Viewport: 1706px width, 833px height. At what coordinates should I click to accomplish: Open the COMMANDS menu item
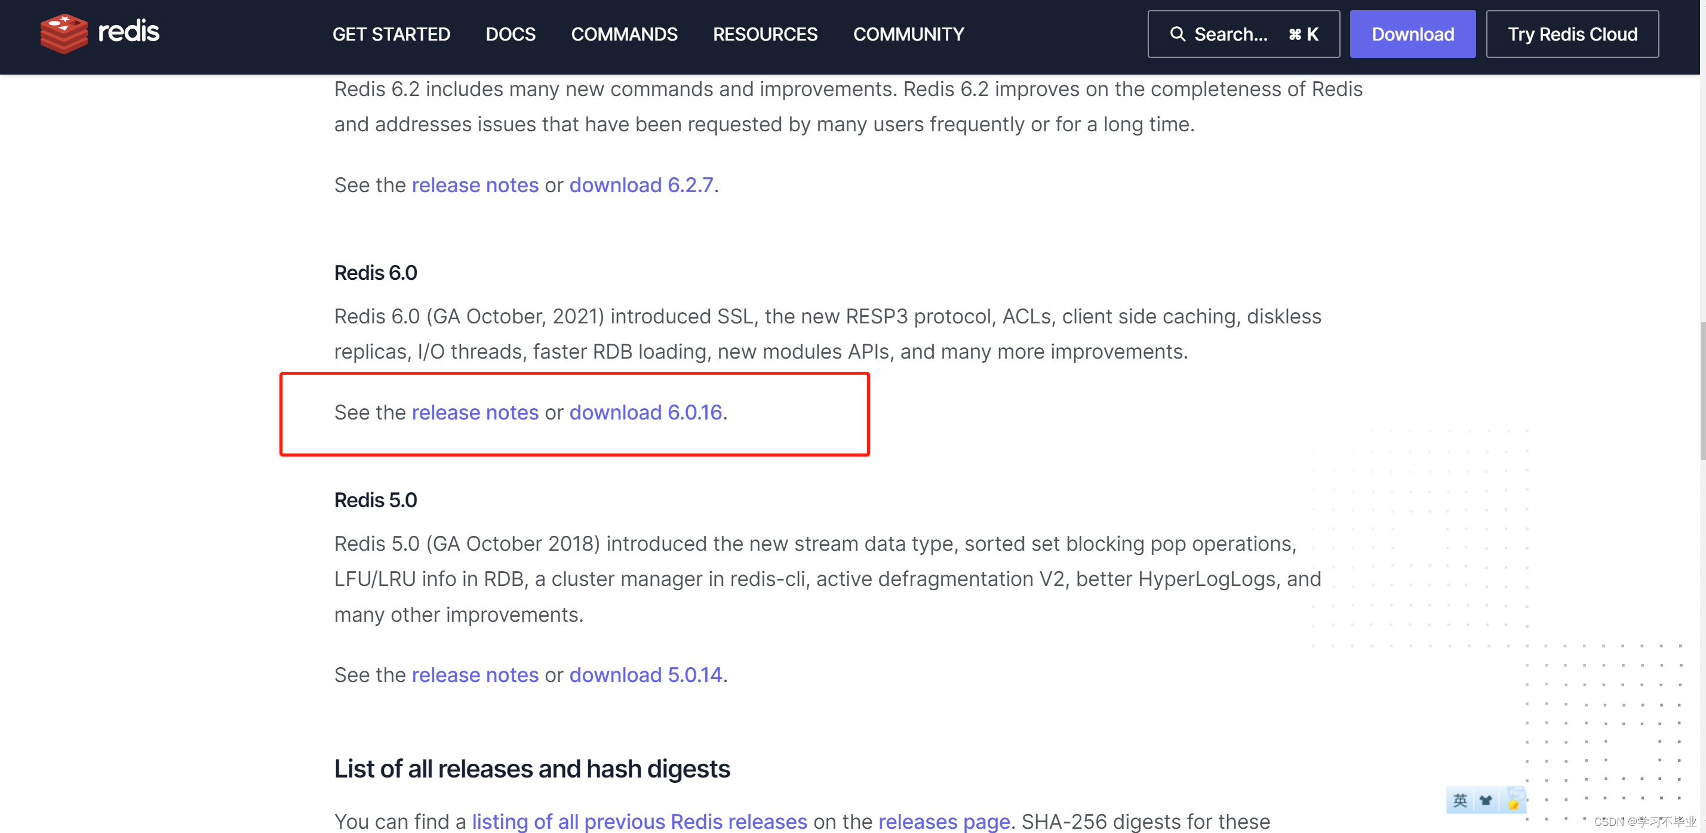[625, 35]
